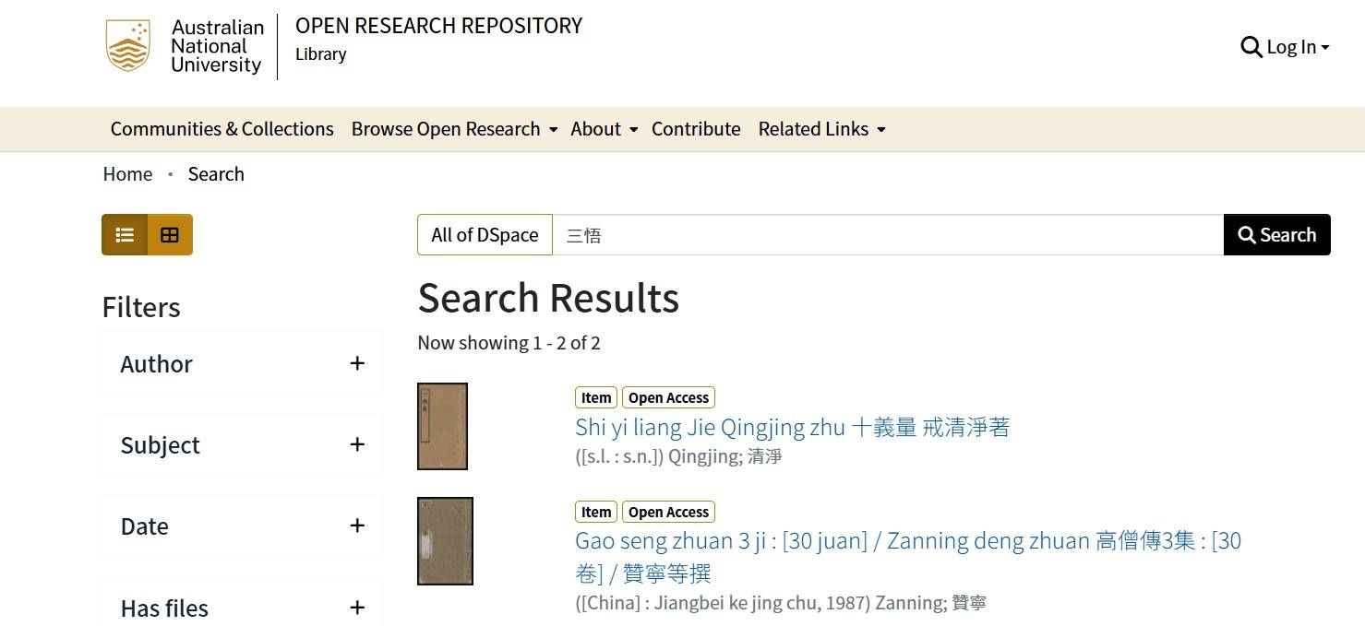Go to Communities & Collections
The height and width of the screenshot is (626, 1365).
point(222,129)
